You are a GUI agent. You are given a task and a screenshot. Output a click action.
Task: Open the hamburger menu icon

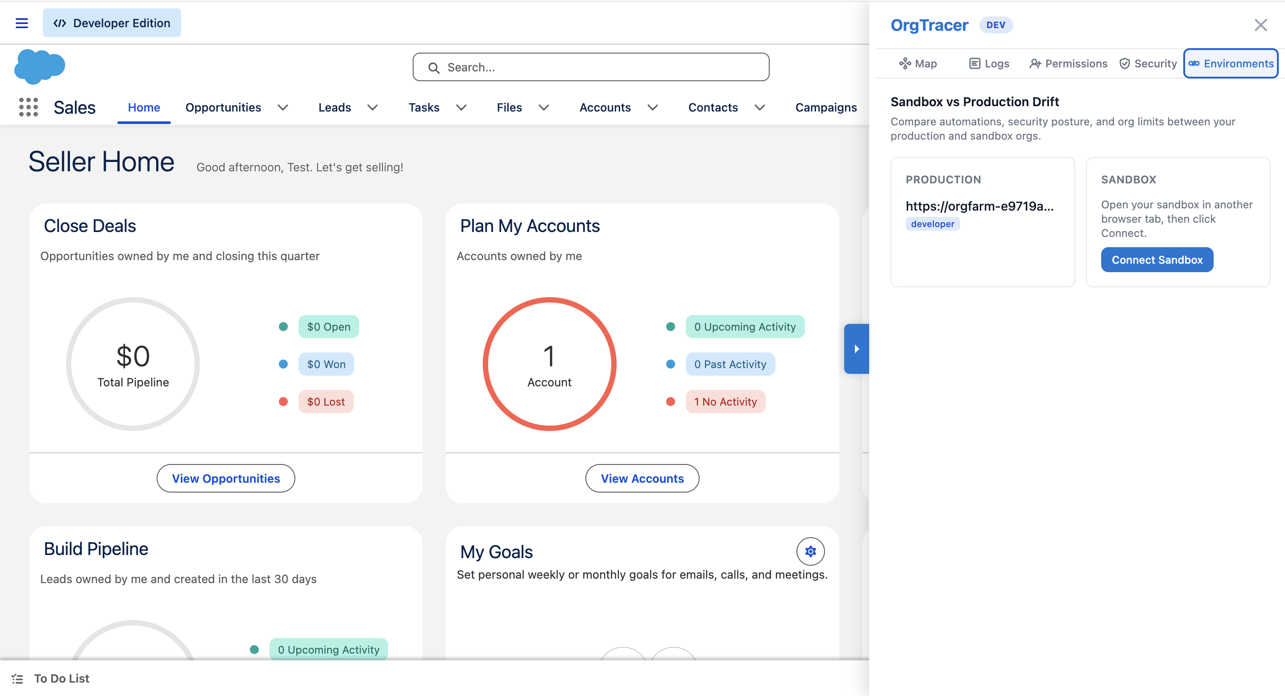click(x=21, y=23)
